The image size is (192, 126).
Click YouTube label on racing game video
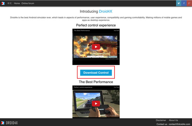pos(116,87)
